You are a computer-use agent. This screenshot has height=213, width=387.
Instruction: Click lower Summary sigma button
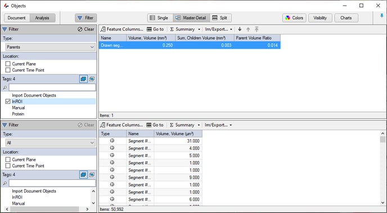click(x=182, y=125)
